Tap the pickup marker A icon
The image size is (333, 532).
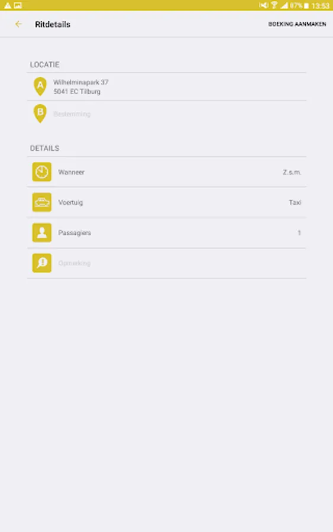click(40, 86)
